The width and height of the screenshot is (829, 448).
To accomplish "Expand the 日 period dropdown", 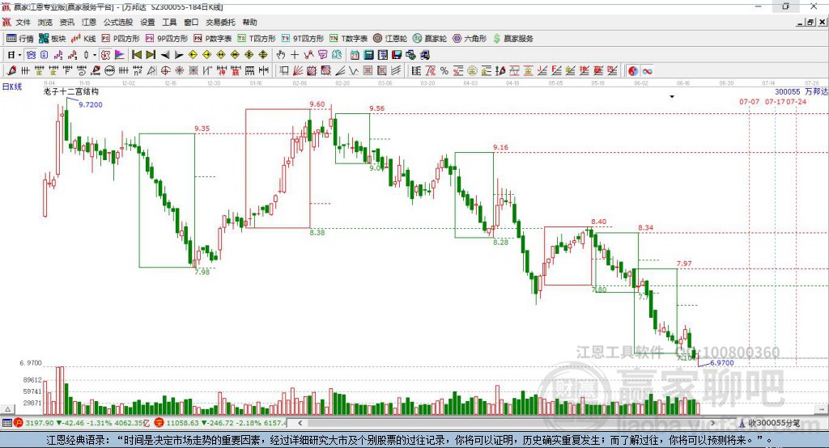I will [x=19, y=55].
